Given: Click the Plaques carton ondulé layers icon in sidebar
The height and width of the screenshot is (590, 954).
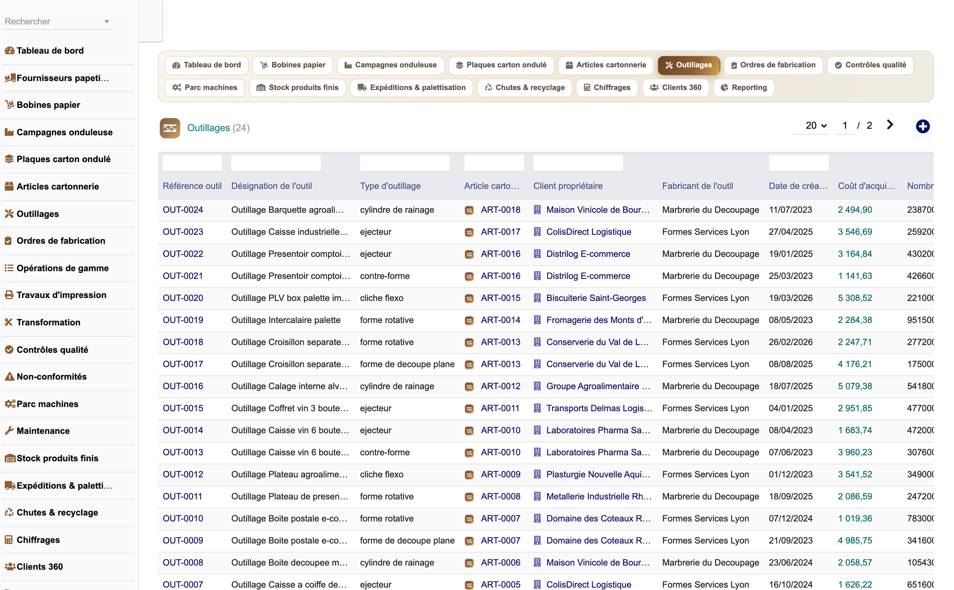Looking at the screenshot, I should tap(9, 159).
